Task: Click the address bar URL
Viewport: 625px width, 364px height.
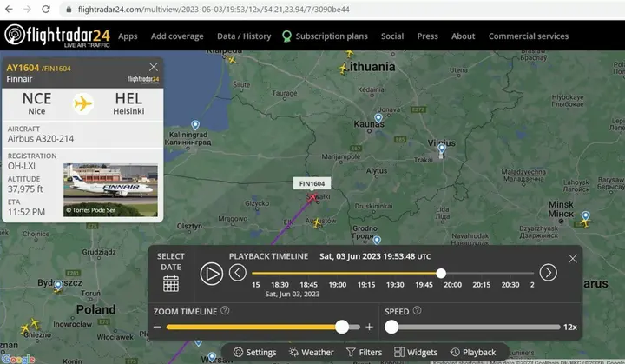Action: [214, 10]
